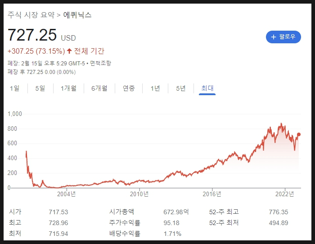Click the 배당수익률 label

click(x=125, y=234)
